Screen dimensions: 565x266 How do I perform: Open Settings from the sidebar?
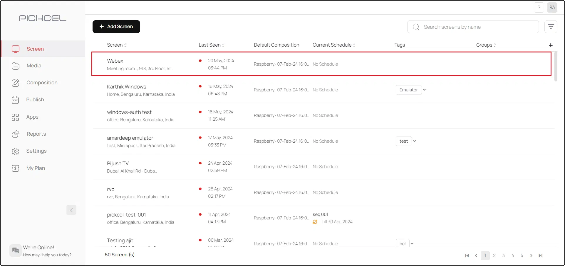tap(36, 151)
